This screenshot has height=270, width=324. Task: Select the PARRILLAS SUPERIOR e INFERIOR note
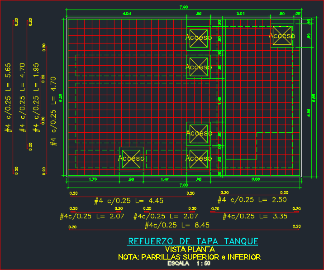pyautogui.click(x=189, y=257)
